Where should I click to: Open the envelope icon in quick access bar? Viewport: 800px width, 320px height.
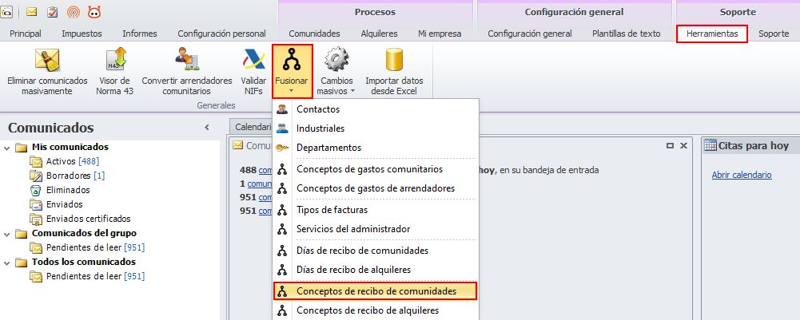pos(31,11)
